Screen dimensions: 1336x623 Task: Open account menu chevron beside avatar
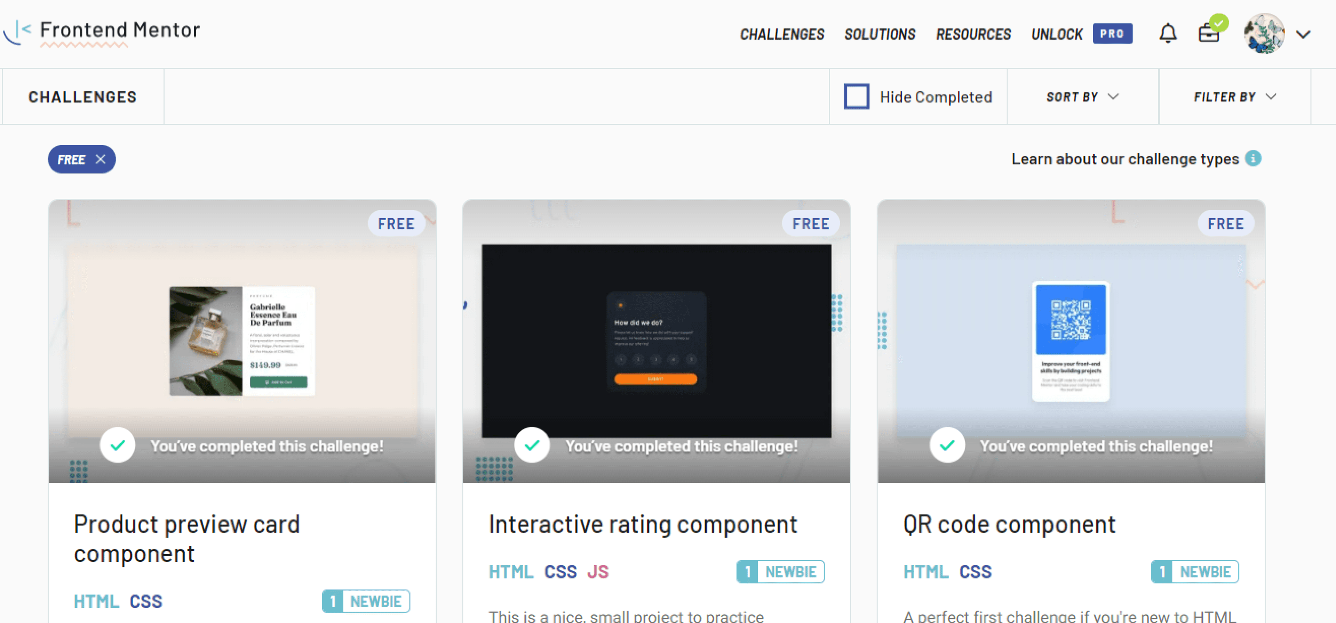[x=1303, y=35]
